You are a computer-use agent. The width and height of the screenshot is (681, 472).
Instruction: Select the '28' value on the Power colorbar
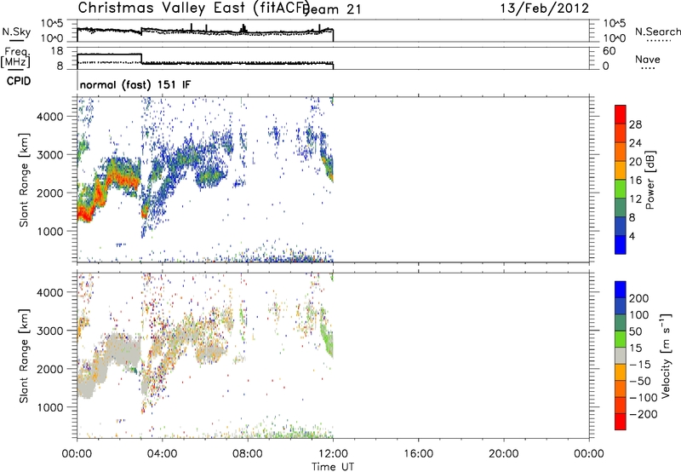pyautogui.click(x=635, y=124)
